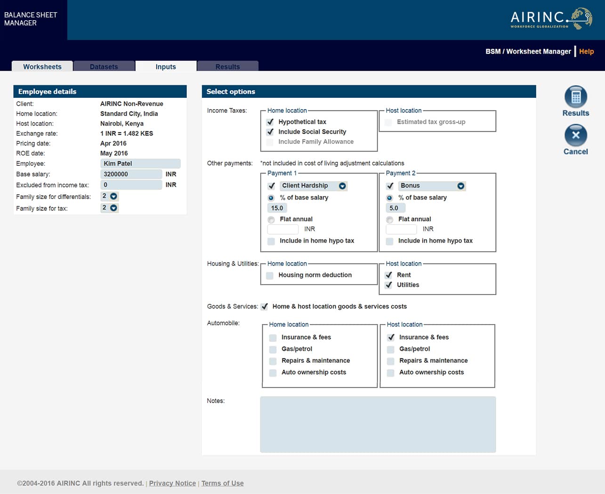
Task: Uncheck the Payment 1 enable checkbox
Action: [x=271, y=186]
